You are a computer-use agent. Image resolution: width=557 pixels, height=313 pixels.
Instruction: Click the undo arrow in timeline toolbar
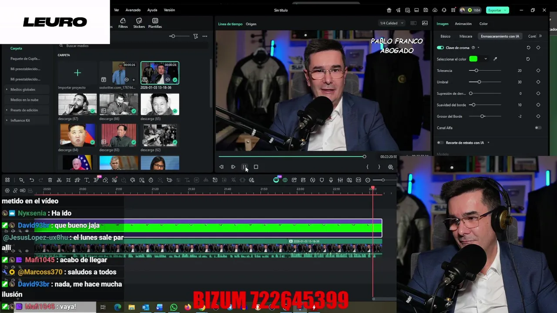pos(31,180)
